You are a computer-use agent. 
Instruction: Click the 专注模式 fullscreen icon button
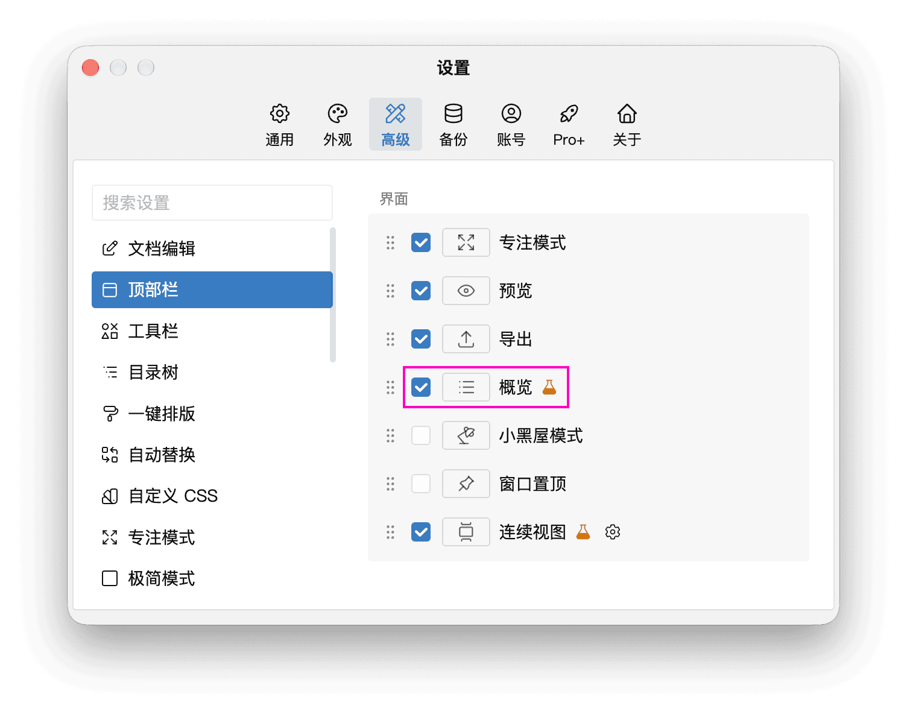(x=466, y=242)
